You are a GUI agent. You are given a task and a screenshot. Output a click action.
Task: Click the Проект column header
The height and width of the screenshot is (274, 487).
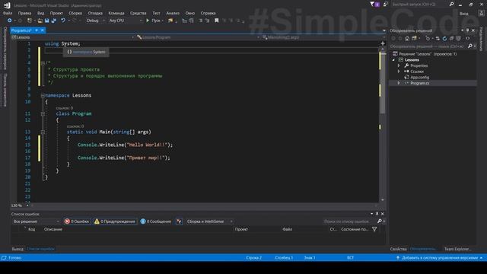pos(241,229)
